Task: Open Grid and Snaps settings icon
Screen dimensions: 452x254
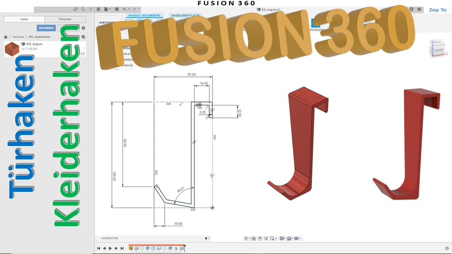Action: pyautogui.click(x=289, y=239)
